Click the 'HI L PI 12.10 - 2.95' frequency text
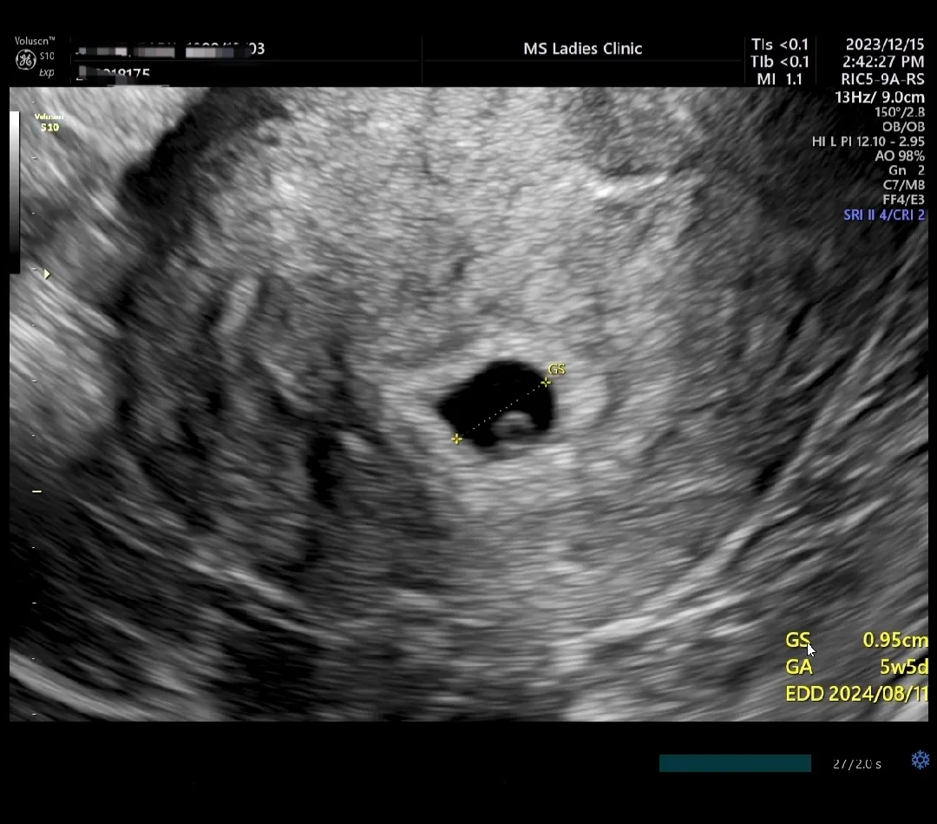The width and height of the screenshot is (937, 824). click(x=868, y=142)
